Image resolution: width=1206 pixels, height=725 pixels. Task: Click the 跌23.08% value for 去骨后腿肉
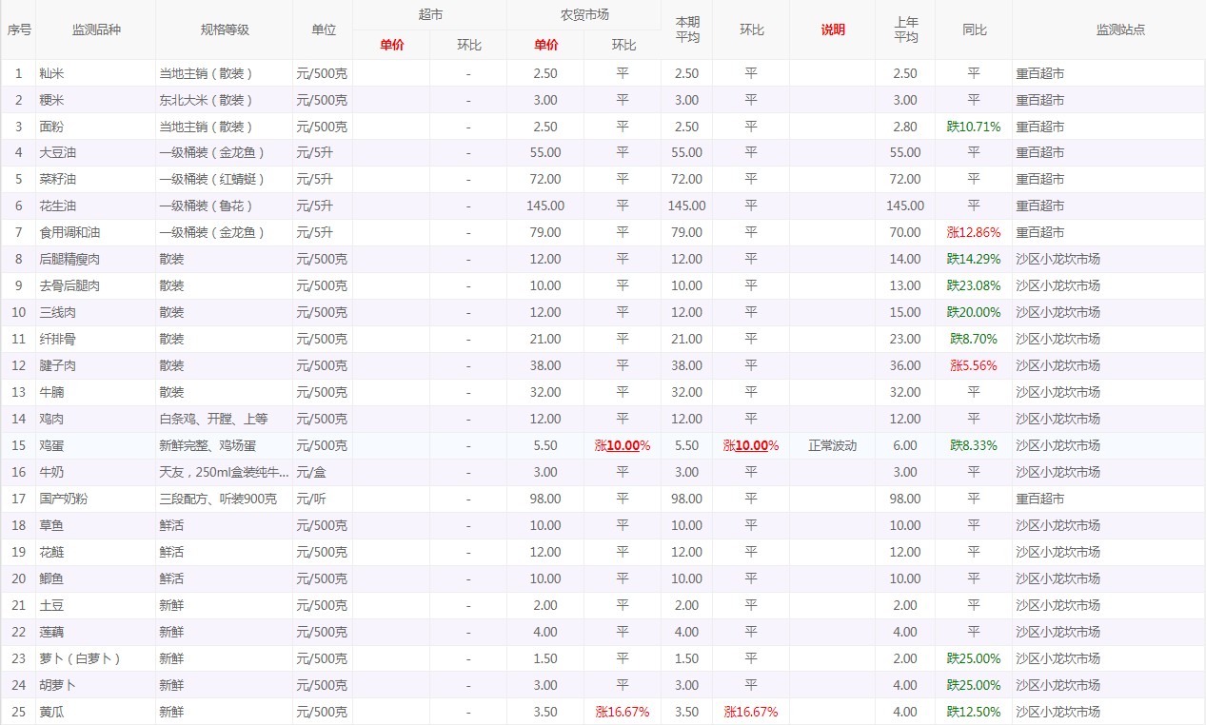coord(974,285)
